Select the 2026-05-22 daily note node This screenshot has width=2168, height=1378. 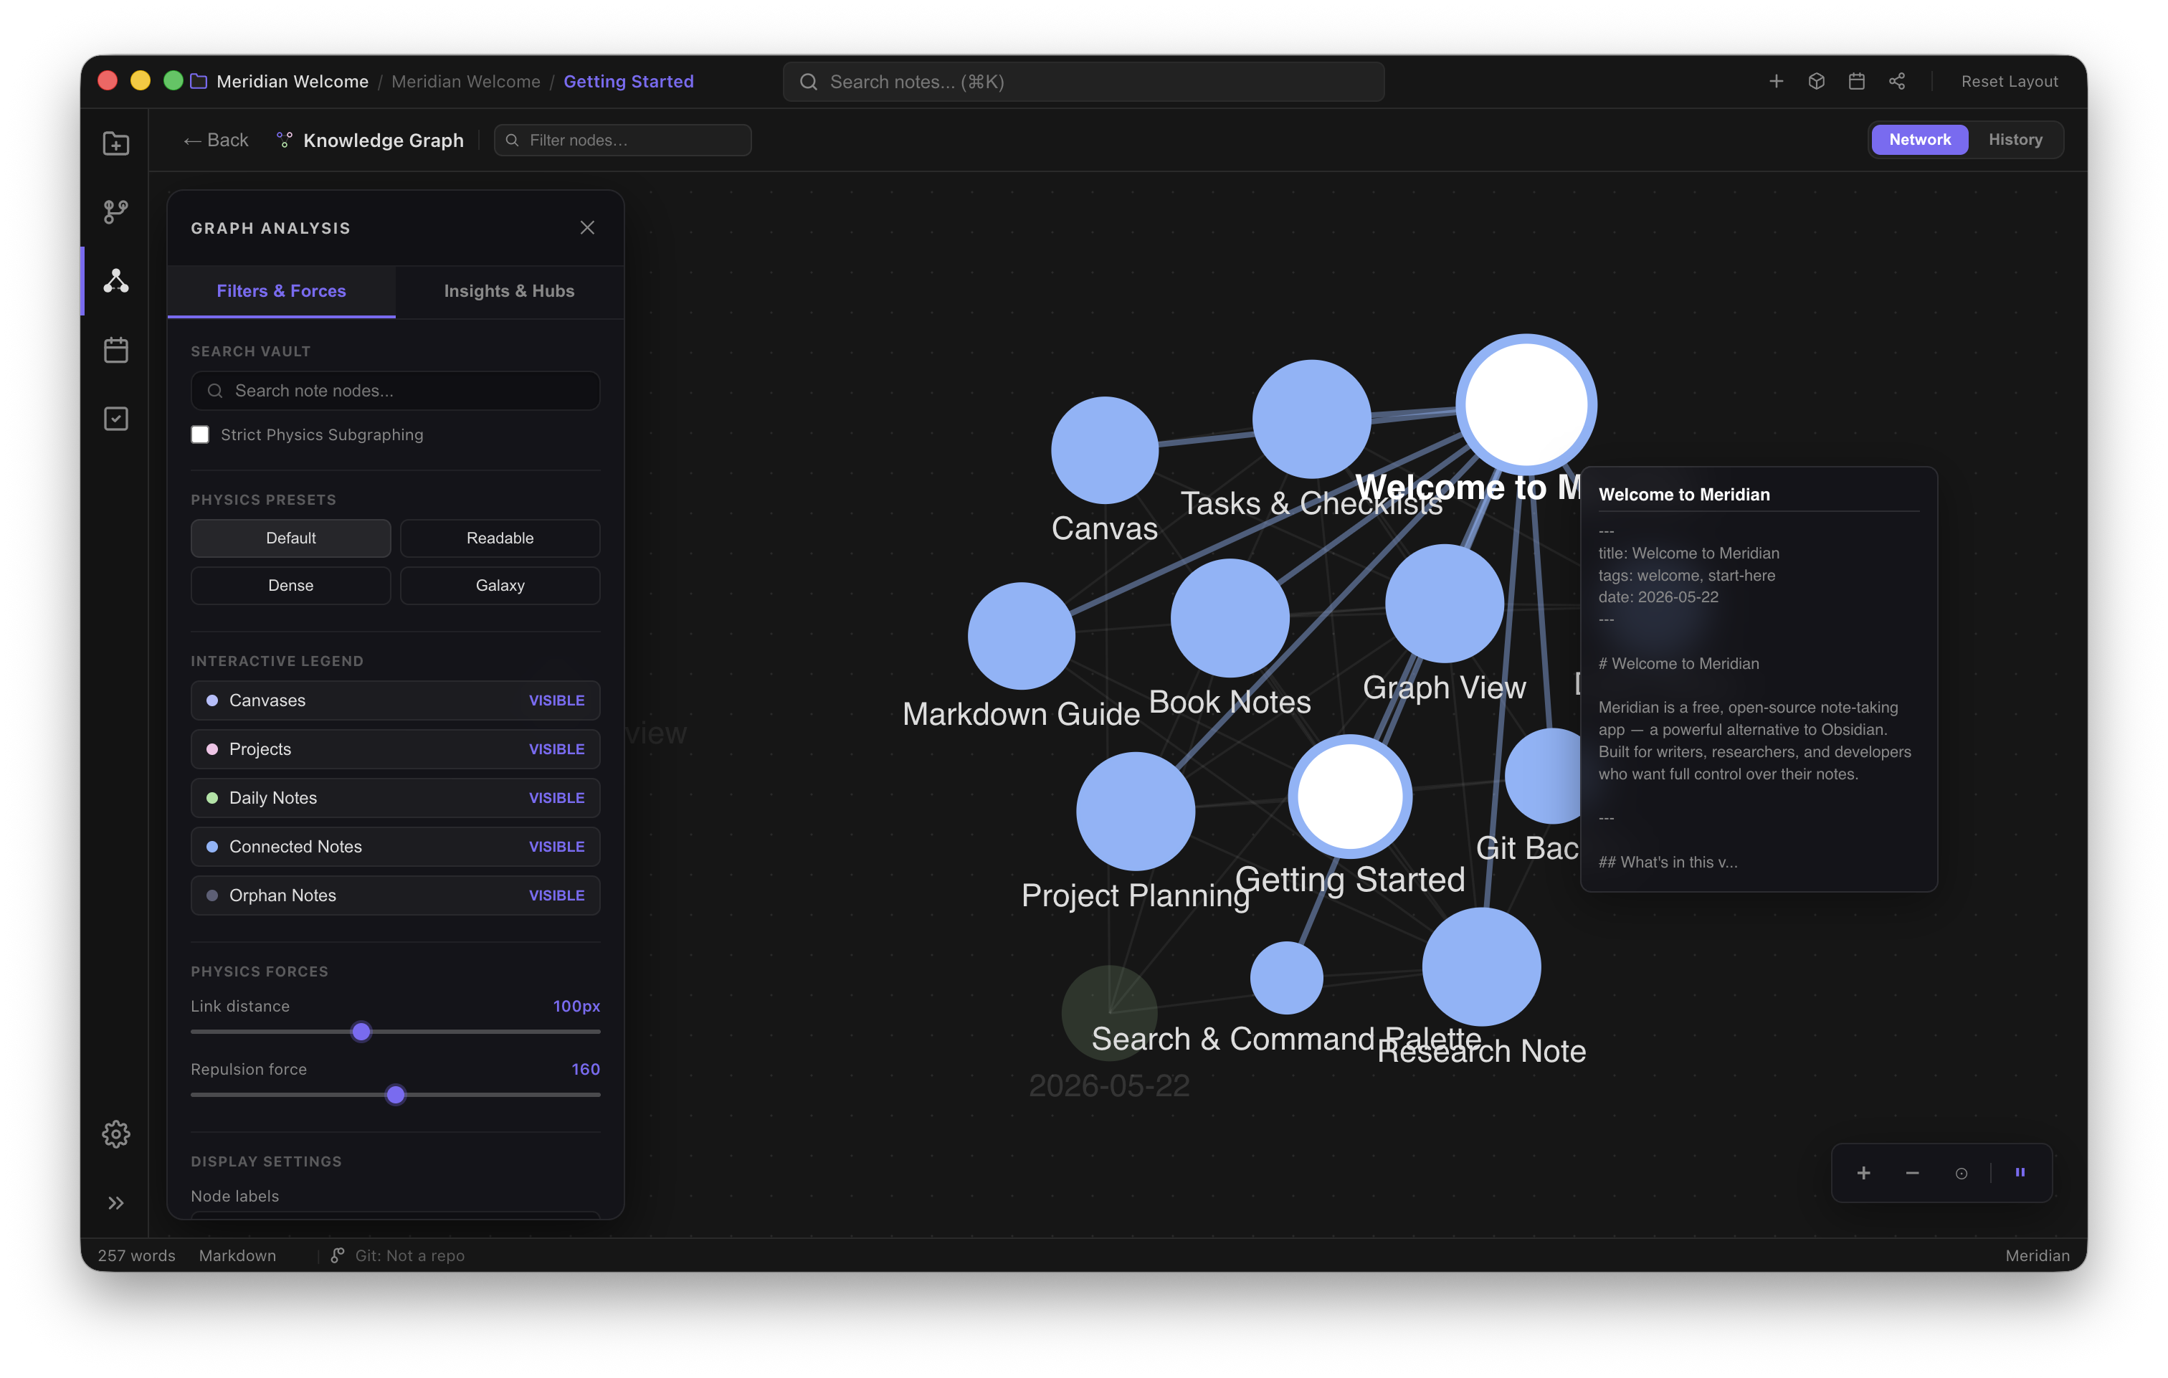pyautogui.click(x=1109, y=1012)
